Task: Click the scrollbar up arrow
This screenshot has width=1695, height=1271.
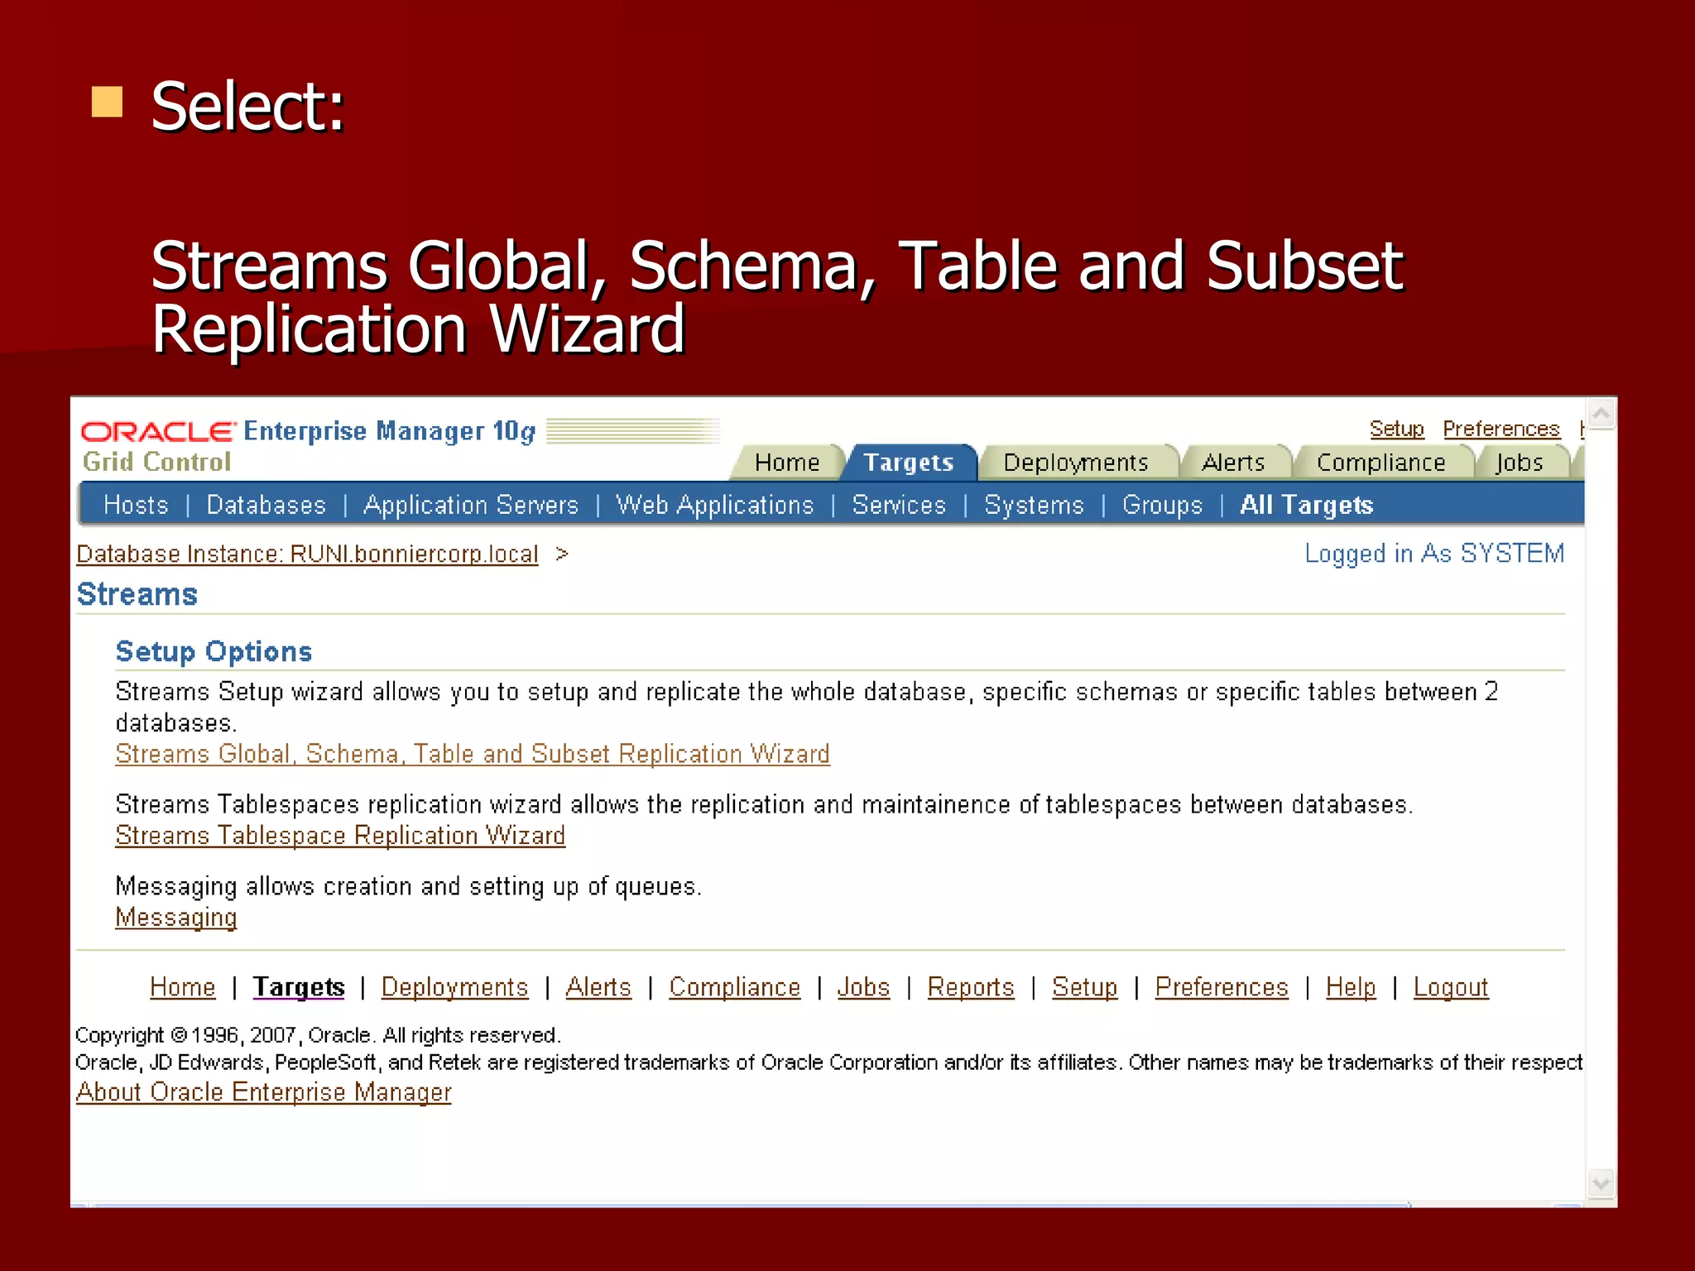Action: click(1601, 414)
